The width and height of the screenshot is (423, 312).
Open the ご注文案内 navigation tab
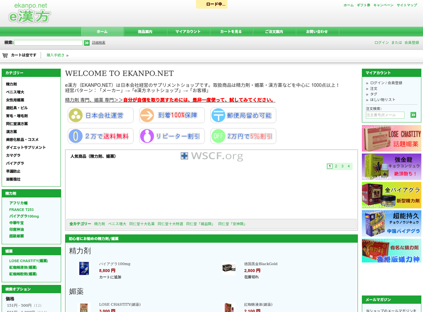coord(274,32)
